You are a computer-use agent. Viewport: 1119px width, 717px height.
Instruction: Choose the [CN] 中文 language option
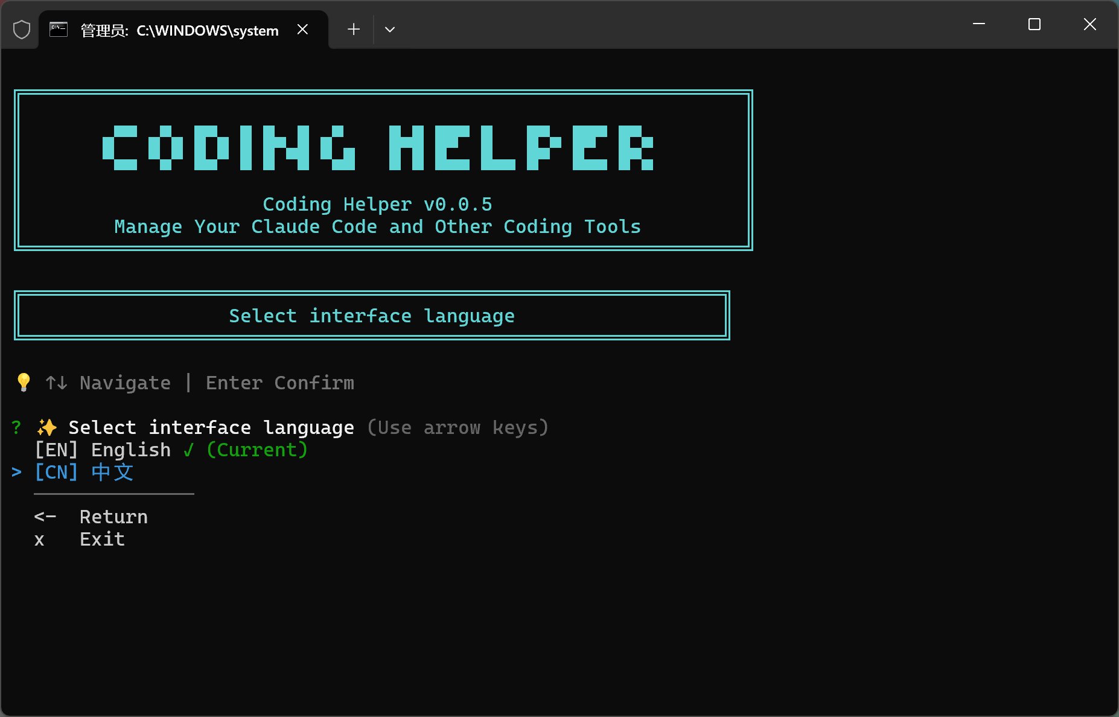[84, 472]
